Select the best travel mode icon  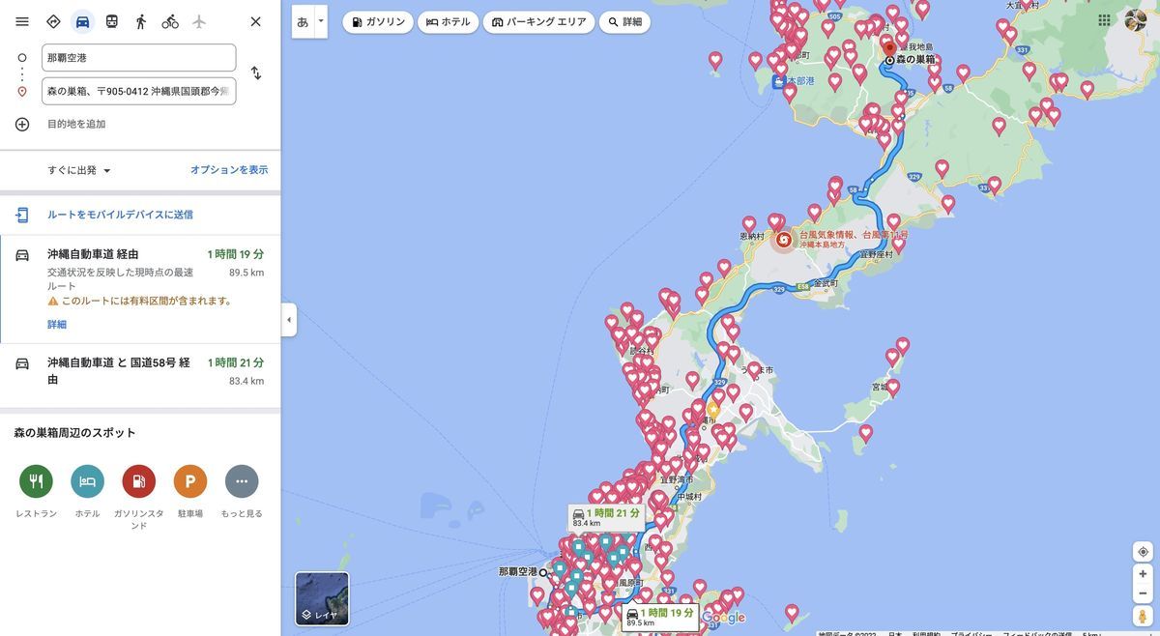(53, 21)
